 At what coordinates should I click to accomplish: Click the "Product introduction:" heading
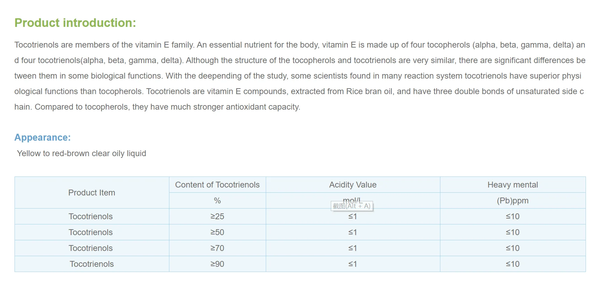pyautogui.click(x=75, y=23)
